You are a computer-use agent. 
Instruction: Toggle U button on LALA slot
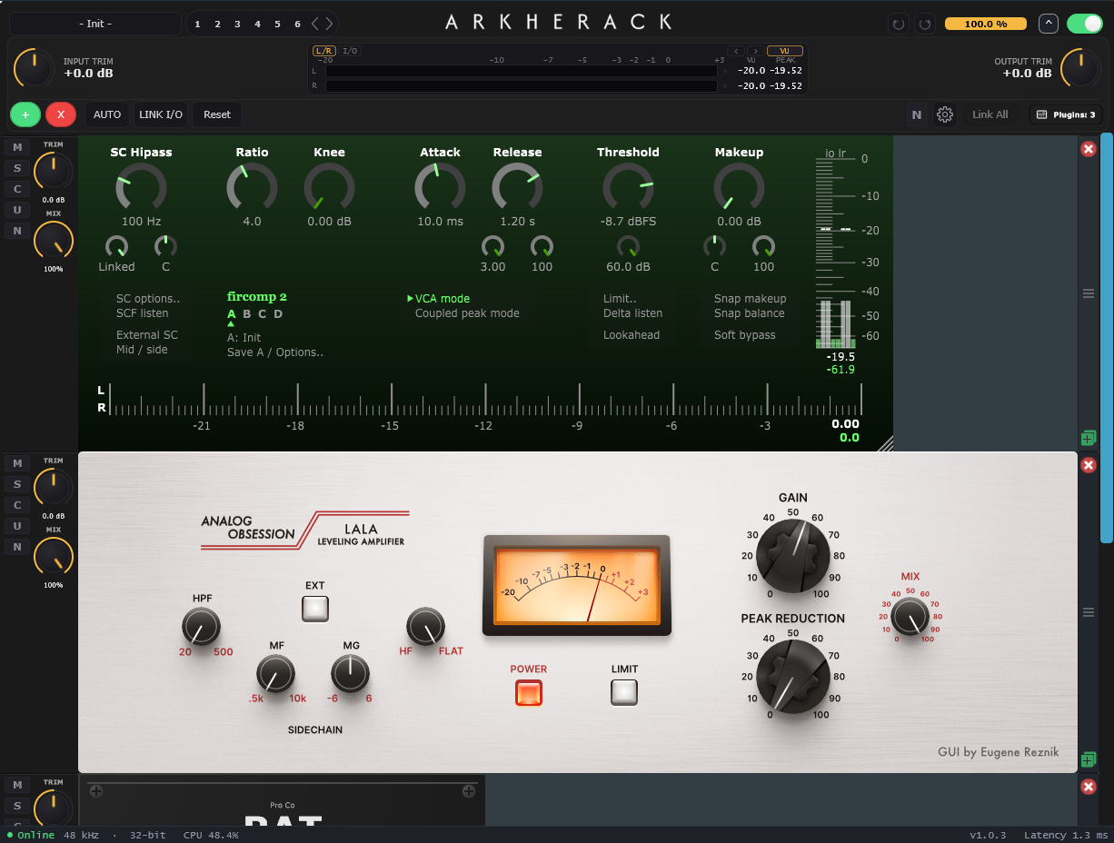[x=17, y=526]
